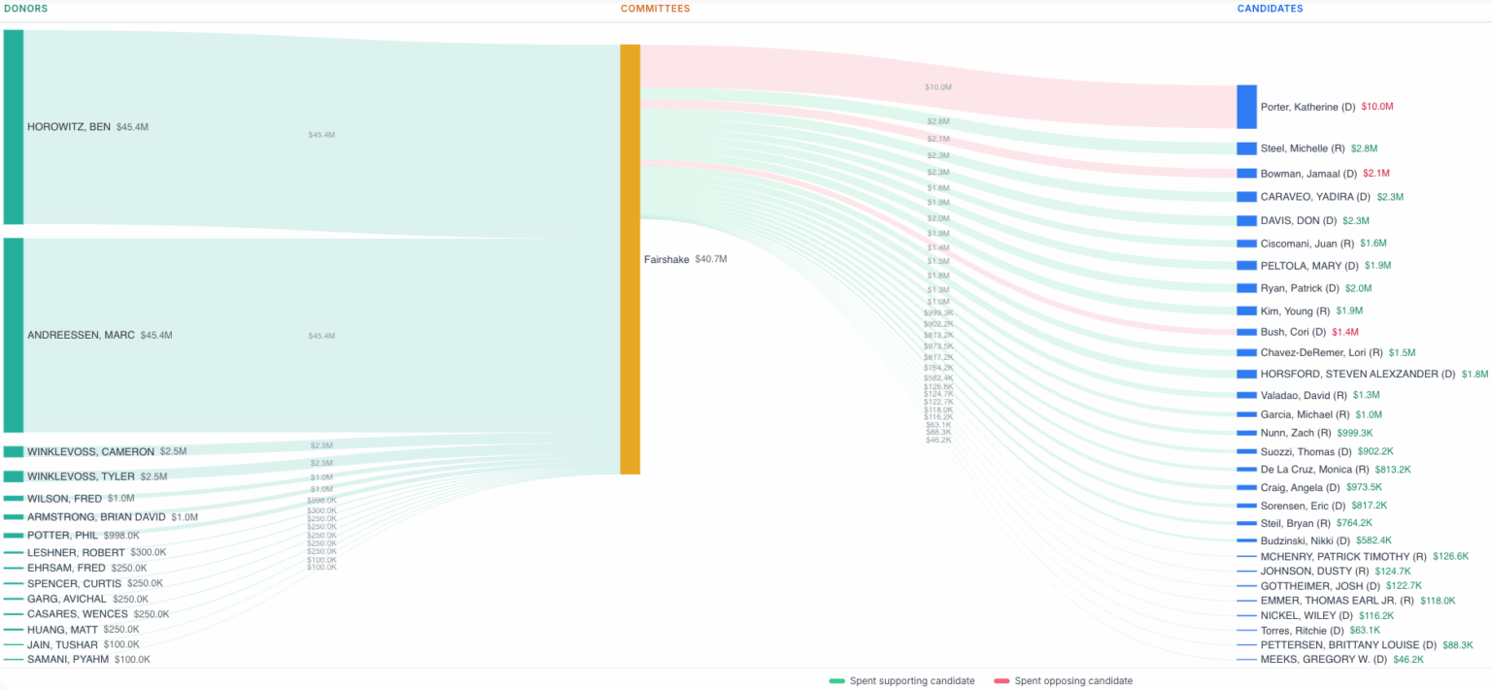This screenshot has width=1492, height=689.
Task: Open the Fairshake $40.7M label
Action: [x=685, y=259]
